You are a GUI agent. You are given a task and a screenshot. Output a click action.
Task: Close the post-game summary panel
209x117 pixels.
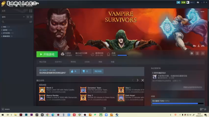(143, 80)
